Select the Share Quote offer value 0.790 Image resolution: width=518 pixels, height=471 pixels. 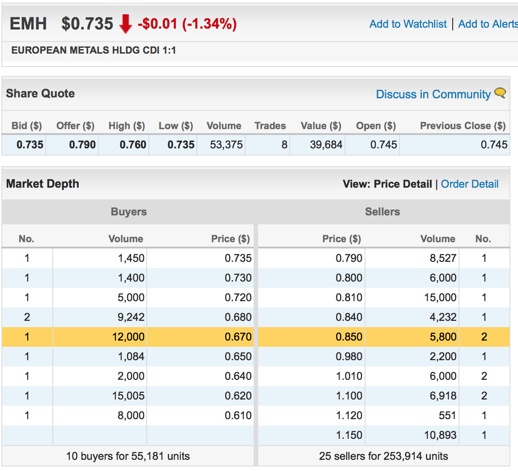pos(82,145)
